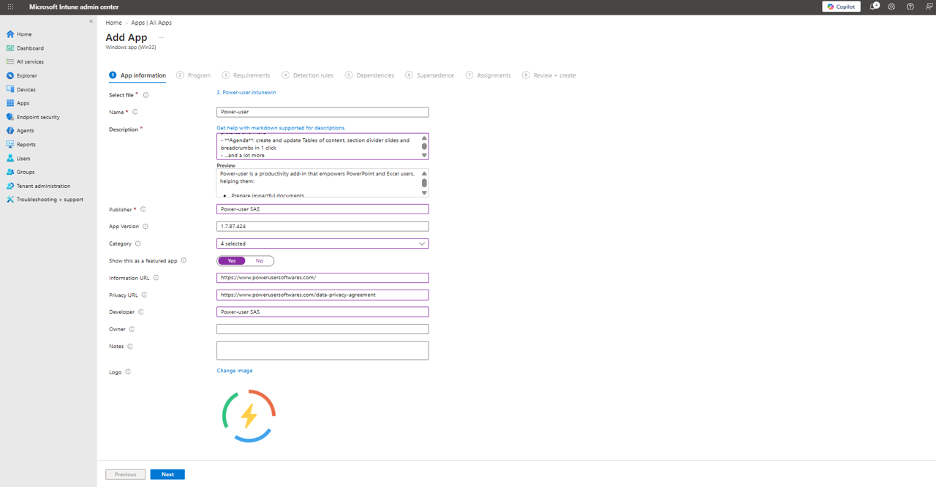Expand the Category dropdown showing 4 selected
This screenshot has width=936, height=487.
tap(322, 243)
